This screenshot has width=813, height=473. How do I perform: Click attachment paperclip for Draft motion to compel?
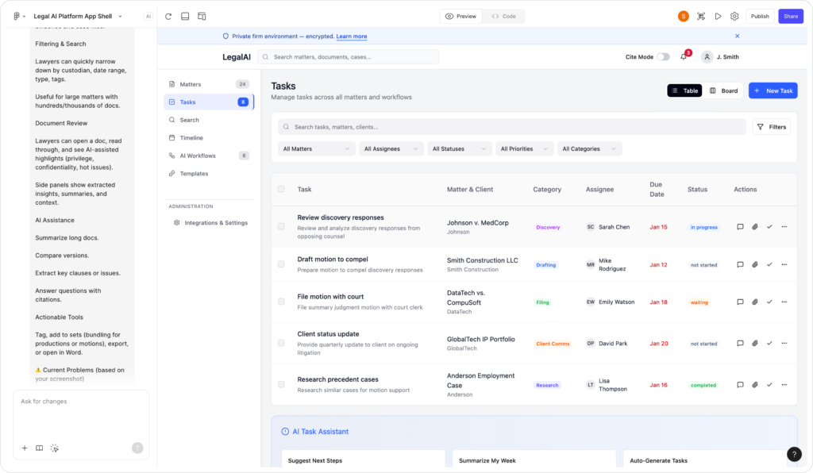pyautogui.click(x=755, y=264)
